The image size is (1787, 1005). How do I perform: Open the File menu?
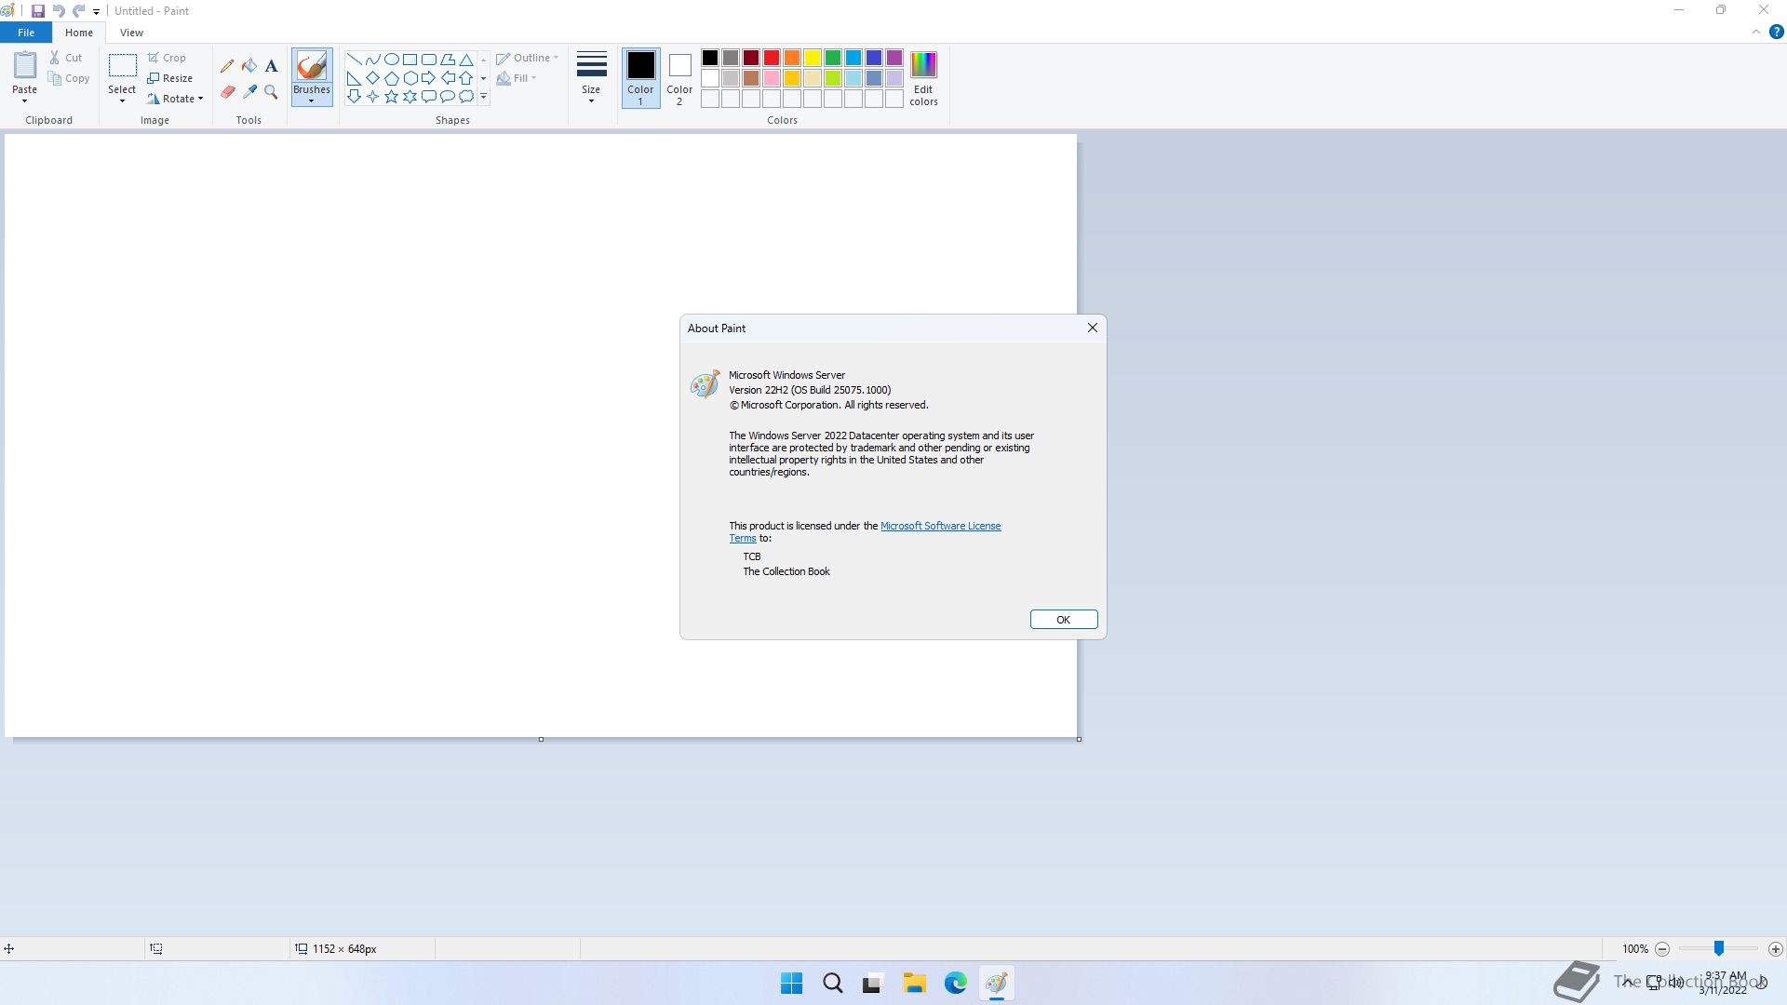(26, 33)
